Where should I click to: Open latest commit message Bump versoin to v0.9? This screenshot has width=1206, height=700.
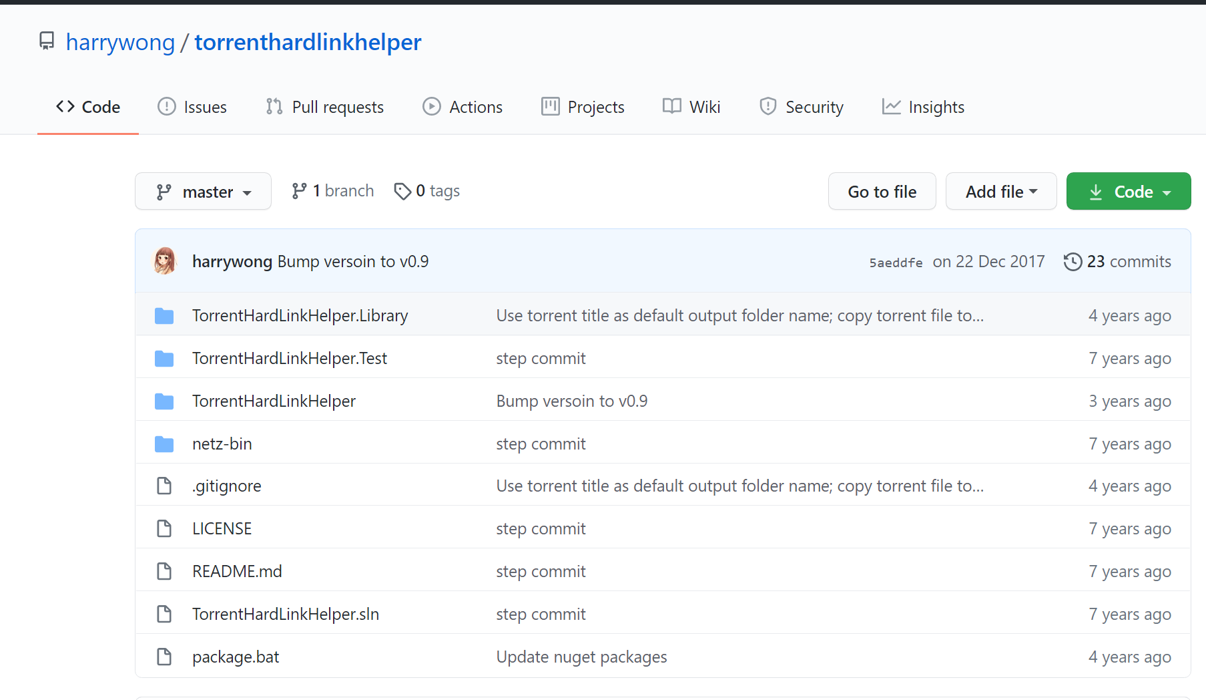[353, 261]
